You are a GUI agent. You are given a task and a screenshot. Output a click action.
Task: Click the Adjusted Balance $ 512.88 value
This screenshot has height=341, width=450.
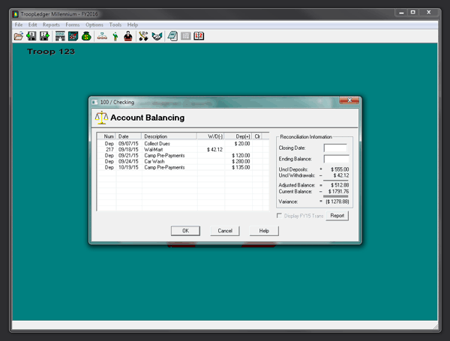coord(340,185)
